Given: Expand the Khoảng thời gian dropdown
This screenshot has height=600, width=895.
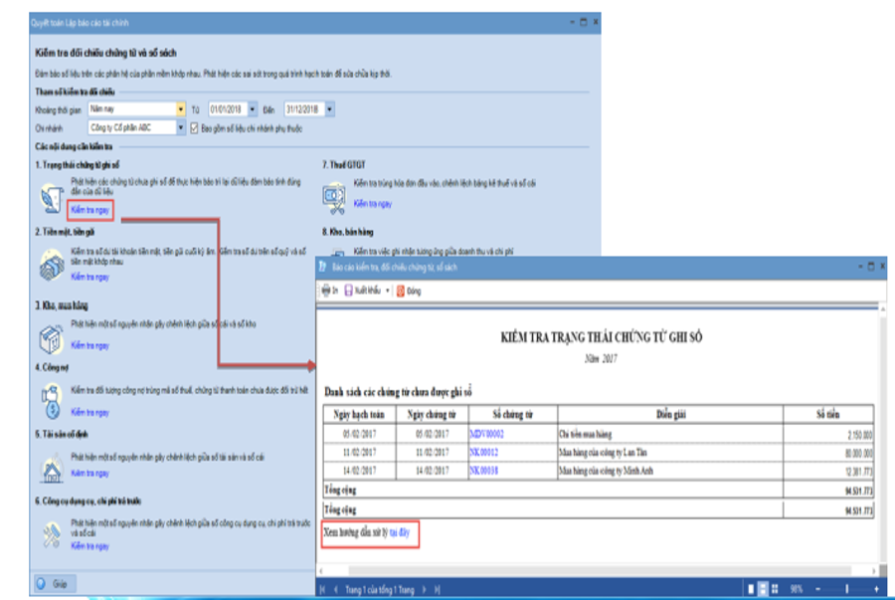Looking at the screenshot, I should pos(180,108).
